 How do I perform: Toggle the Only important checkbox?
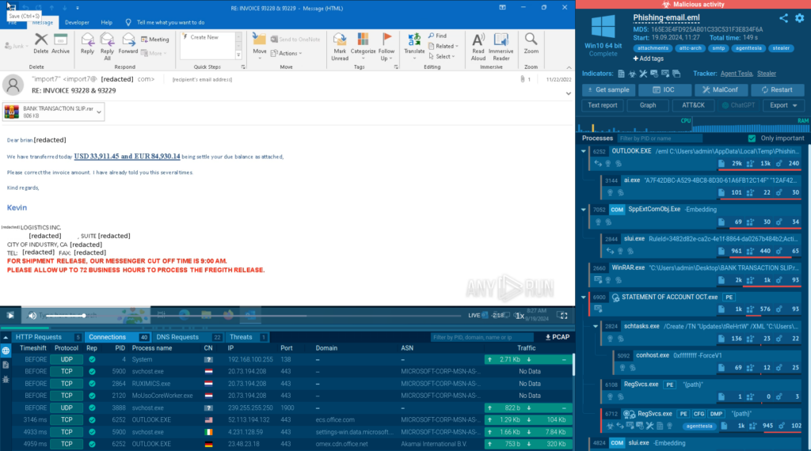pyautogui.click(x=752, y=138)
